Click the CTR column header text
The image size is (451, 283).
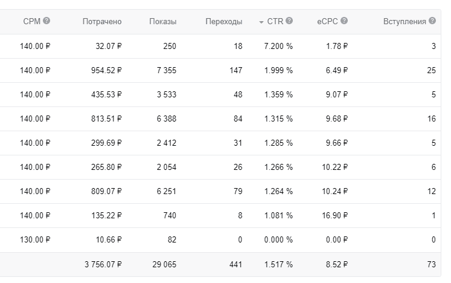[275, 21]
